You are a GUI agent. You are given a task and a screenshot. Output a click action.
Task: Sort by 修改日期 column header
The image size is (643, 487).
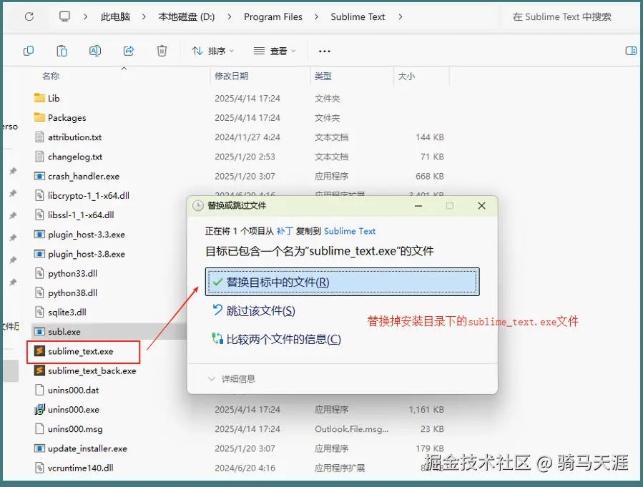pos(231,76)
